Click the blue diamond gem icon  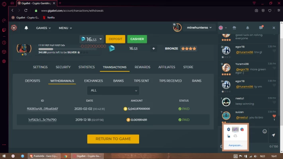click(x=112, y=48)
